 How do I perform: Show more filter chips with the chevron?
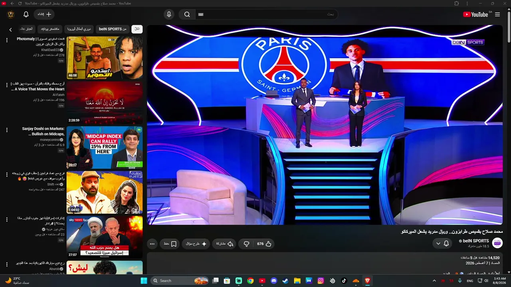click(x=10, y=29)
